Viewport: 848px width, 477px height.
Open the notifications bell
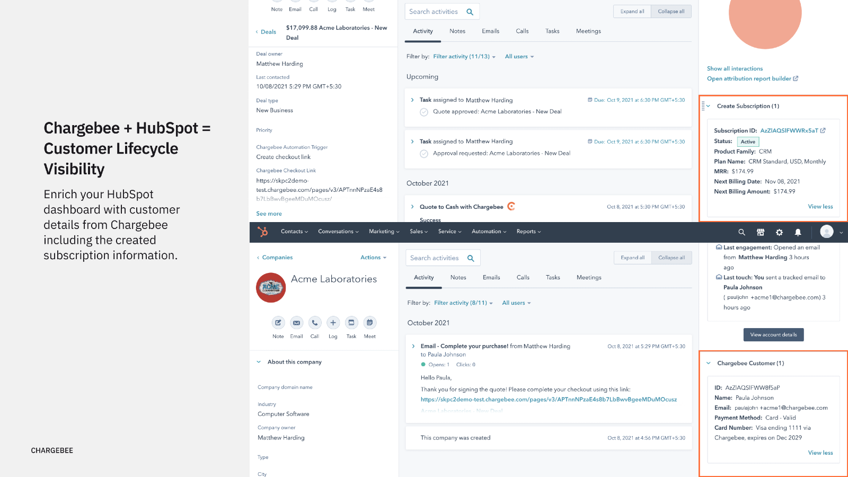(798, 232)
